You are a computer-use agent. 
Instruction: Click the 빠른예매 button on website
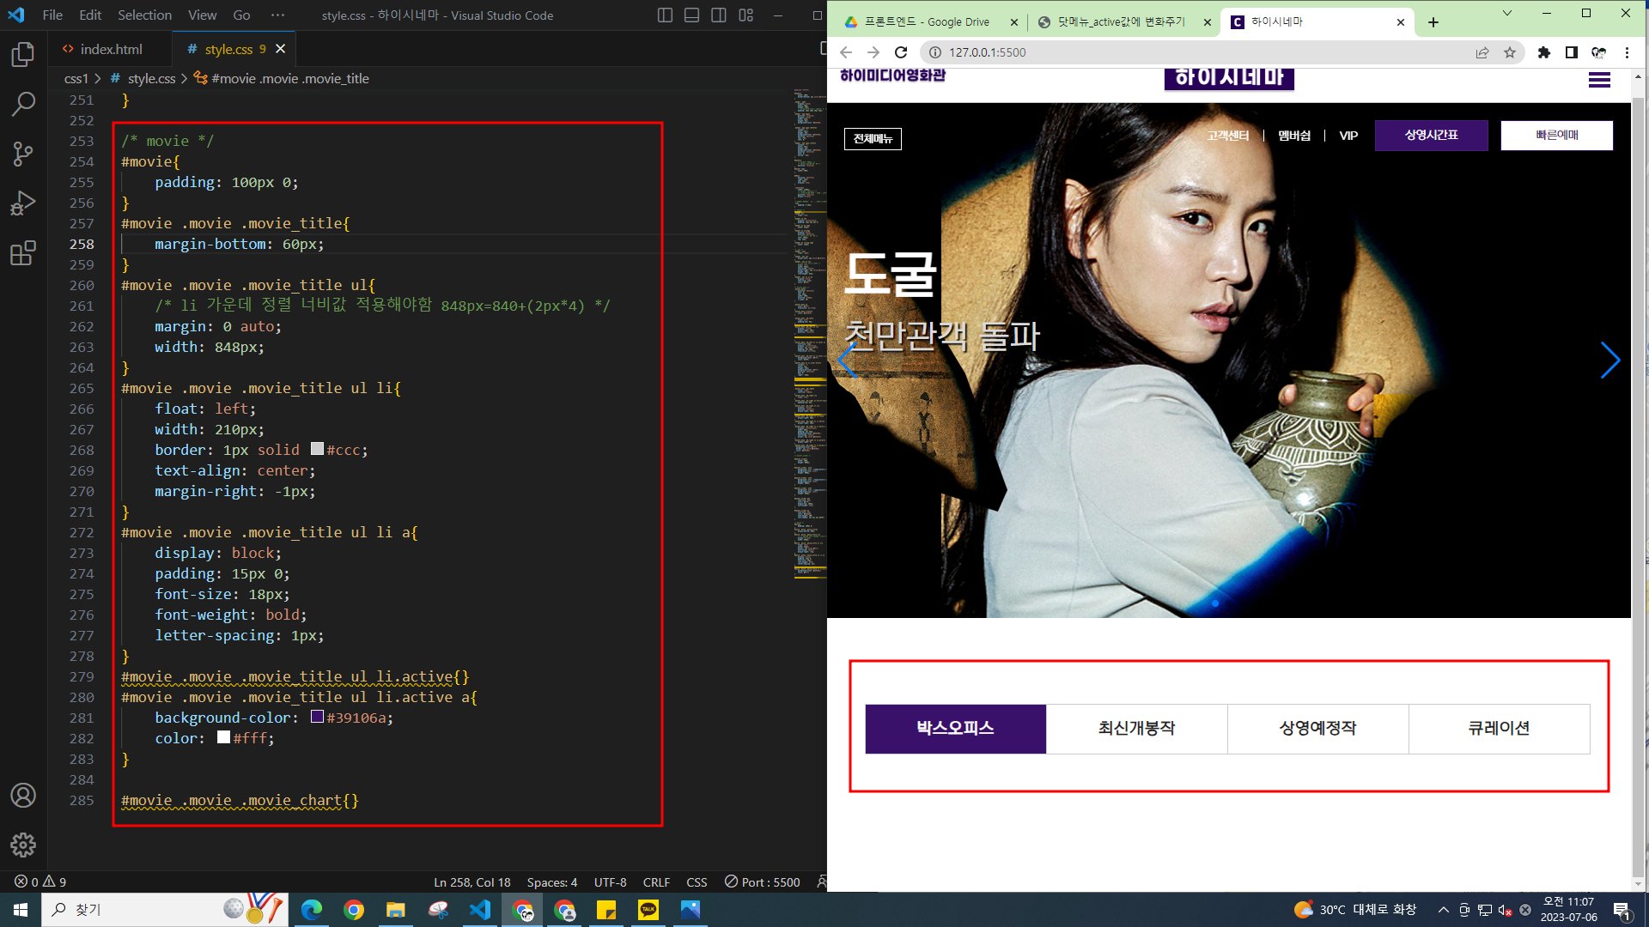click(x=1556, y=135)
